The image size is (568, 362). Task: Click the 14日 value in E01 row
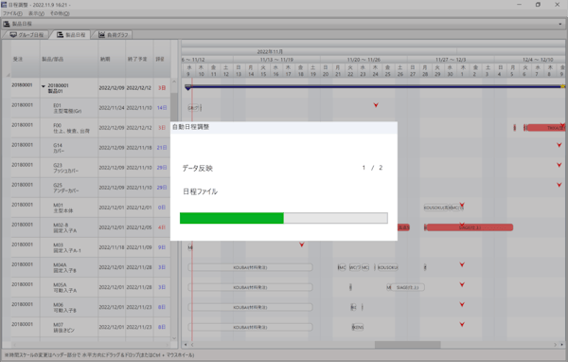(x=162, y=108)
